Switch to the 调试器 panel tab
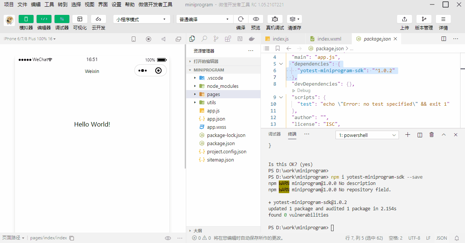This screenshot has width=465, height=243. tap(274, 134)
